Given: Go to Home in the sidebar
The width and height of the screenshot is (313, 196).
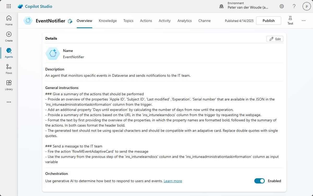Looking at the screenshot, I should coord(9,20).
